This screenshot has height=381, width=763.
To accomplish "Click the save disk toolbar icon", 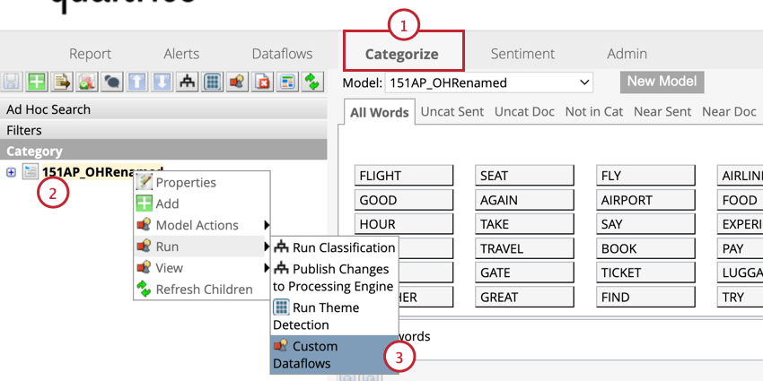I will click(x=13, y=82).
